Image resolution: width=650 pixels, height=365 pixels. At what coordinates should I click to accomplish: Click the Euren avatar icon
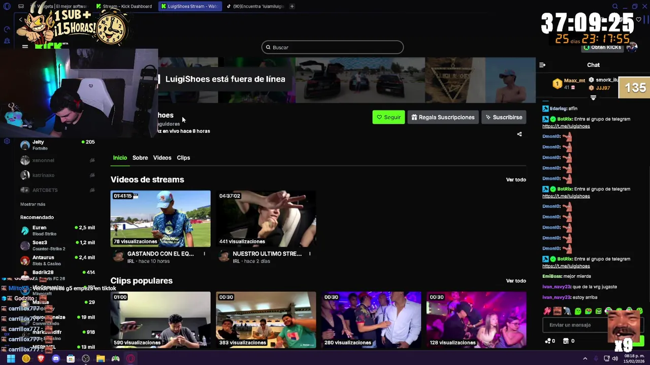point(25,231)
